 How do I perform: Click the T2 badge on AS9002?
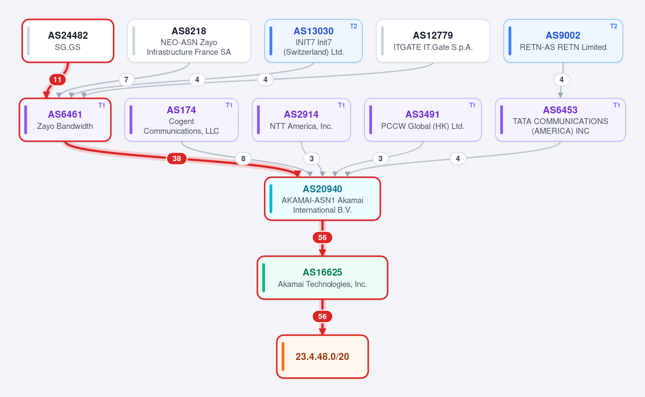pyautogui.click(x=613, y=26)
